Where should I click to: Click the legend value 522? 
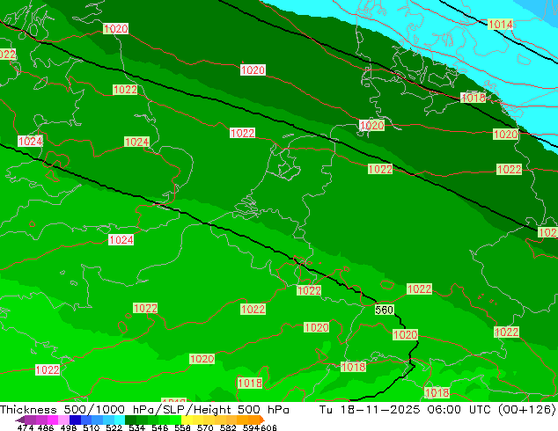click(114, 427)
